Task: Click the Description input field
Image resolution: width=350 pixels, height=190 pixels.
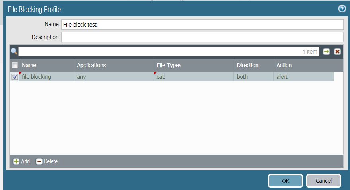Action: pos(202,37)
